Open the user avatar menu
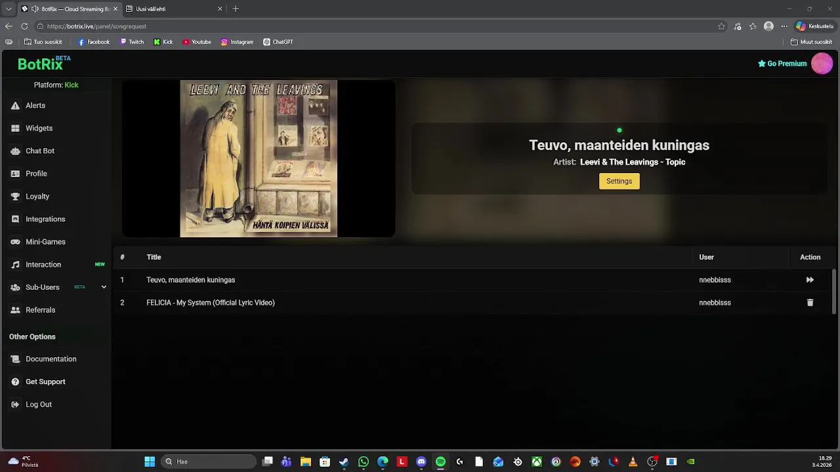The height and width of the screenshot is (472, 840). (822, 64)
